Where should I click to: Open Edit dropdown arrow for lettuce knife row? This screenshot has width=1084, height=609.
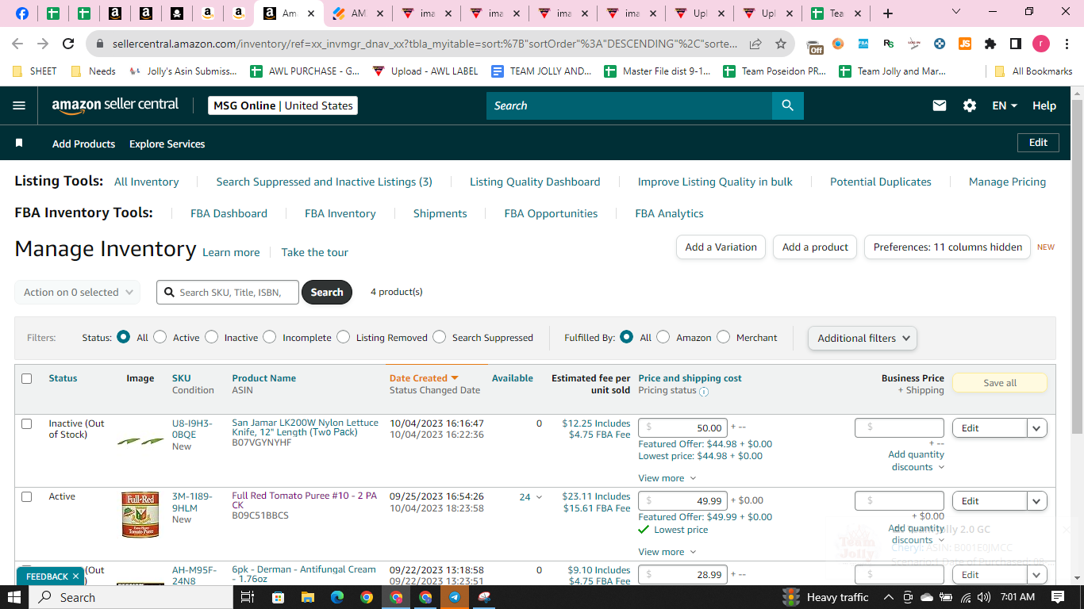[x=1037, y=428]
